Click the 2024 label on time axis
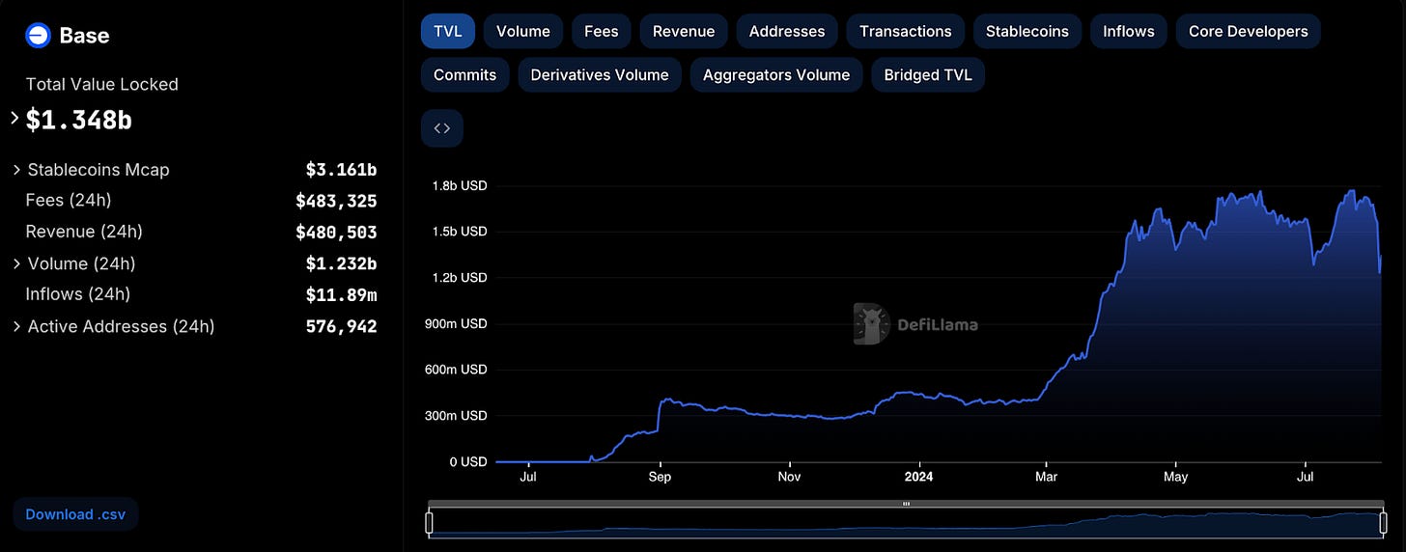This screenshot has height=552, width=1406. (x=919, y=477)
